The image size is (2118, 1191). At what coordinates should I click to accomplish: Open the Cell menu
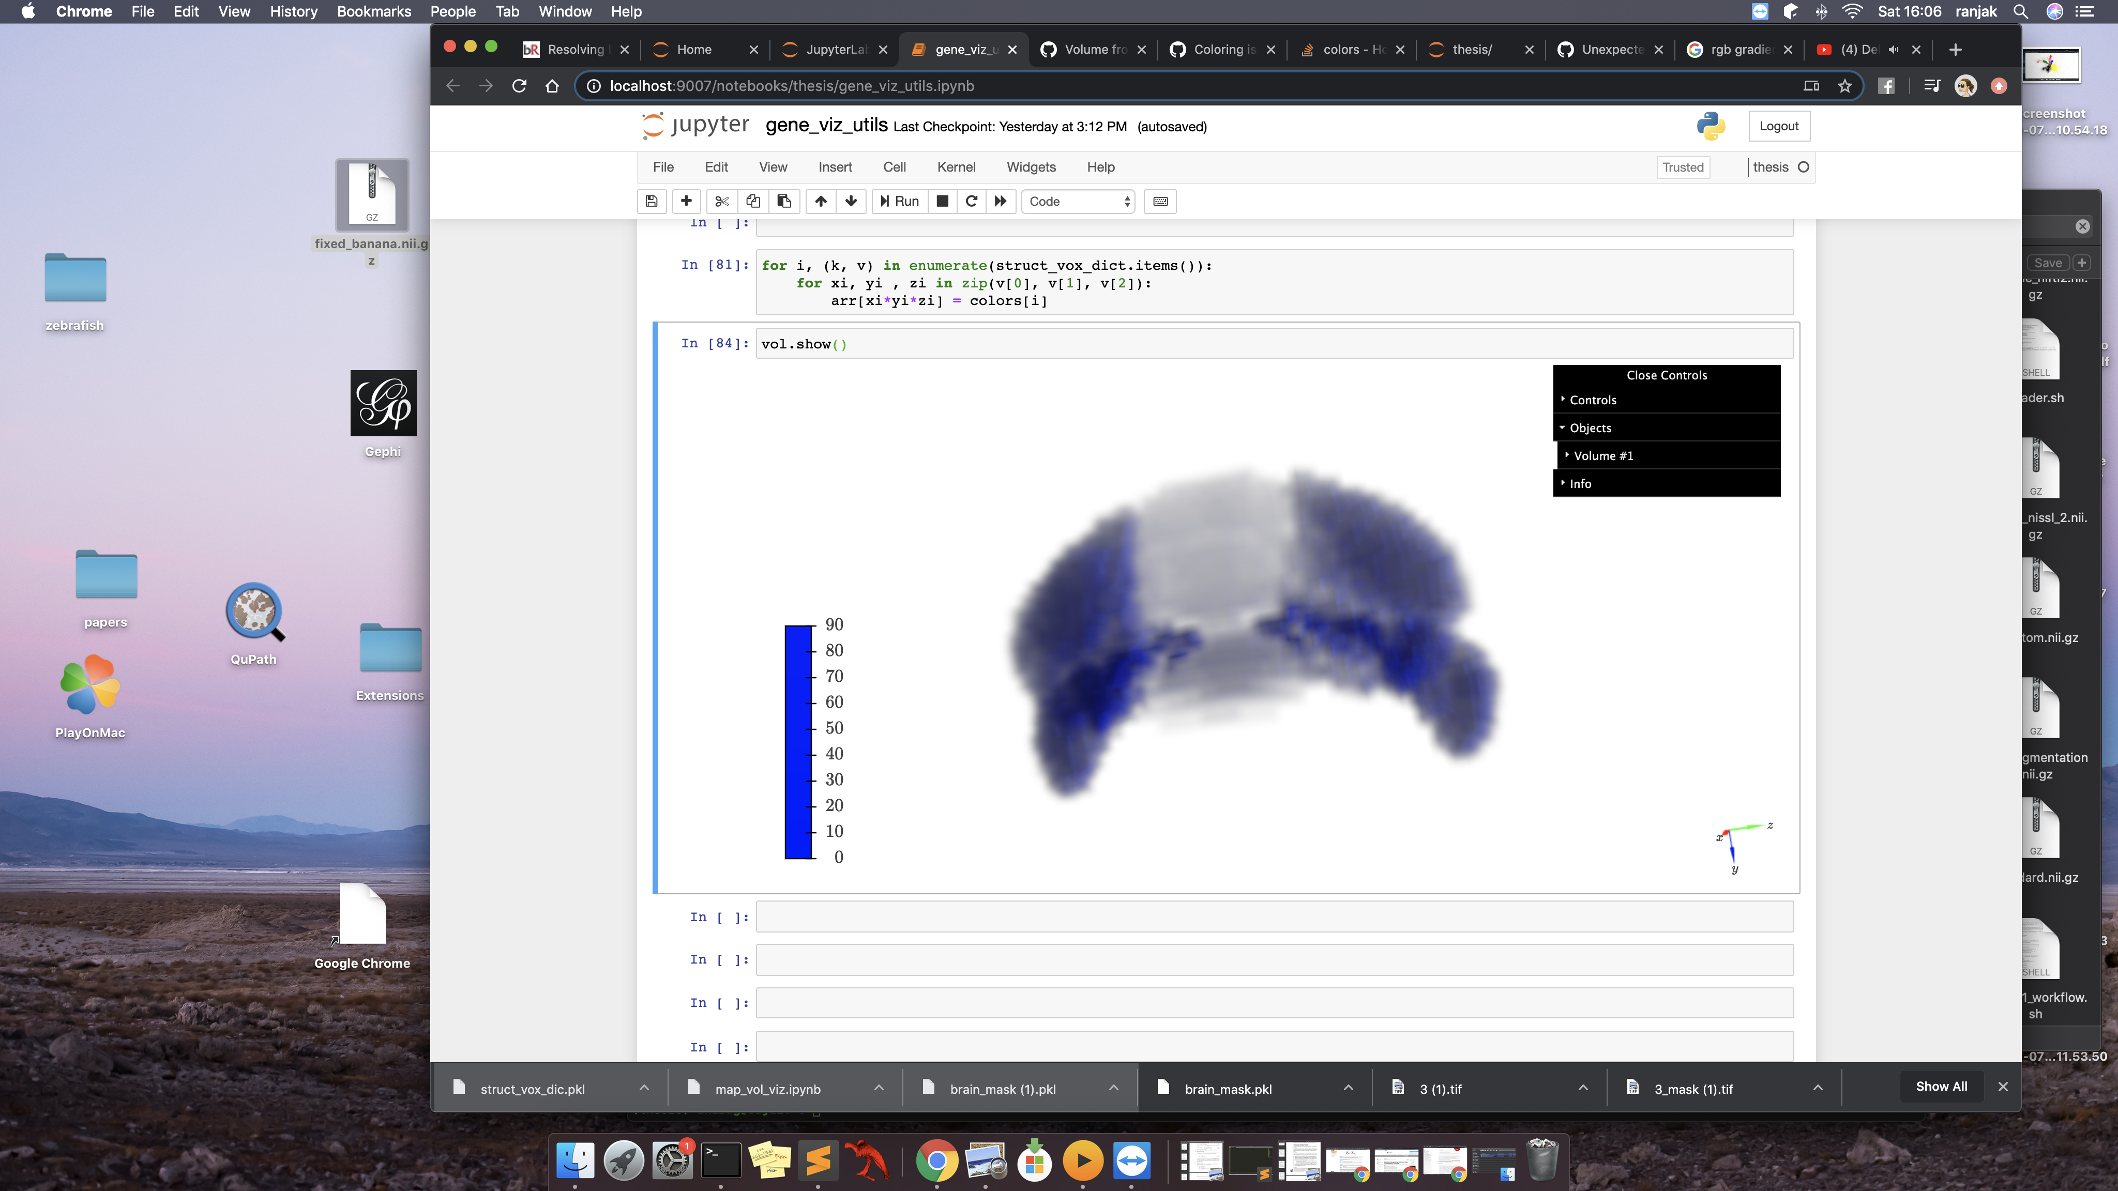click(x=895, y=167)
